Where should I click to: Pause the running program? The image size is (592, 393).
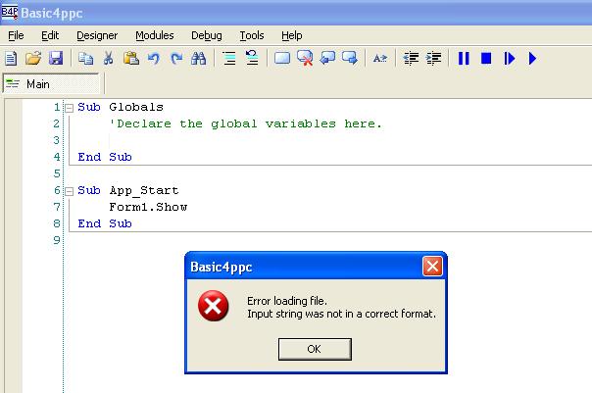pyautogui.click(x=464, y=59)
